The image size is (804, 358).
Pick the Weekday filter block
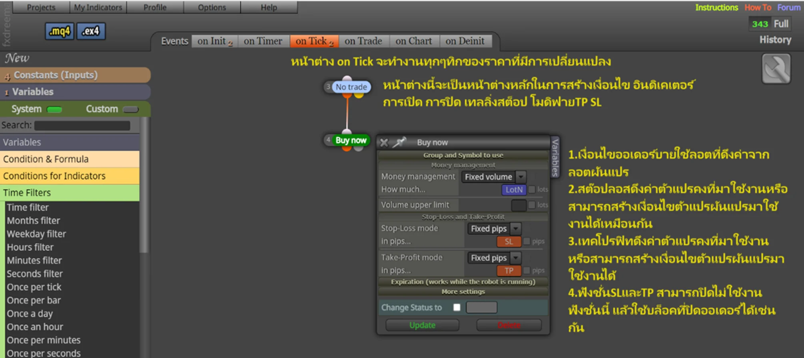[36, 234]
